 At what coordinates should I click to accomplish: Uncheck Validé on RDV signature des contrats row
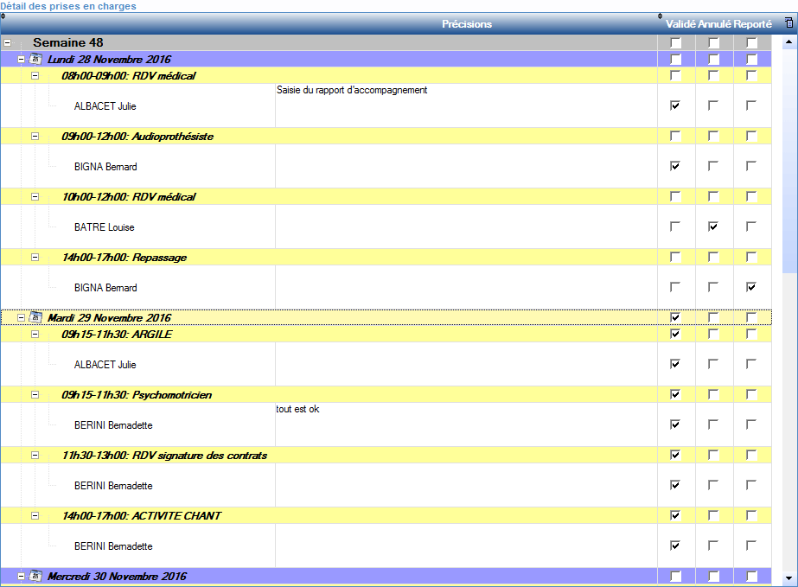click(676, 456)
